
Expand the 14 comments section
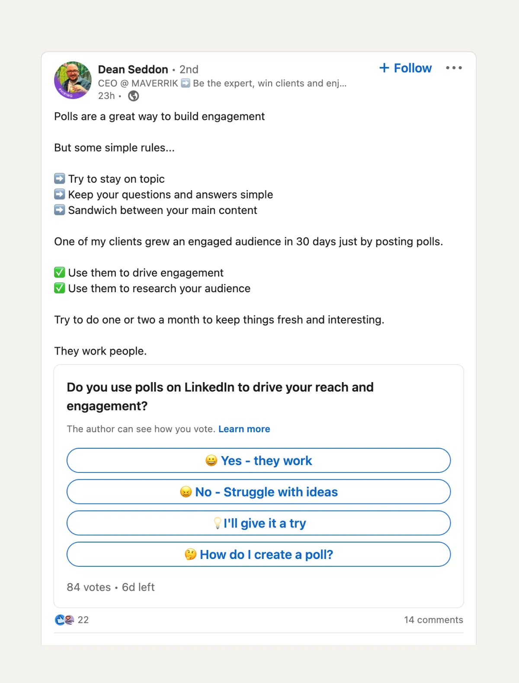click(x=433, y=619)
